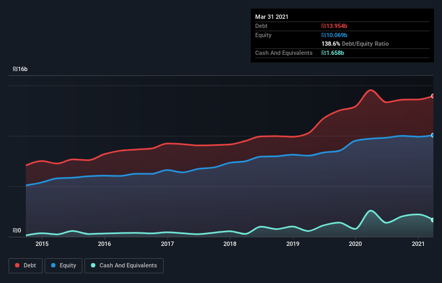Click the 2016 x-axis label
The image size is (442, 283).
(104, 244)
